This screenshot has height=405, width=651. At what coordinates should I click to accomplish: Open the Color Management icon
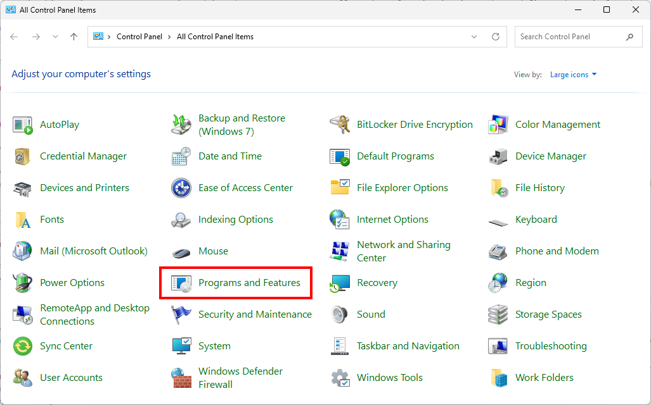point(498,125)
